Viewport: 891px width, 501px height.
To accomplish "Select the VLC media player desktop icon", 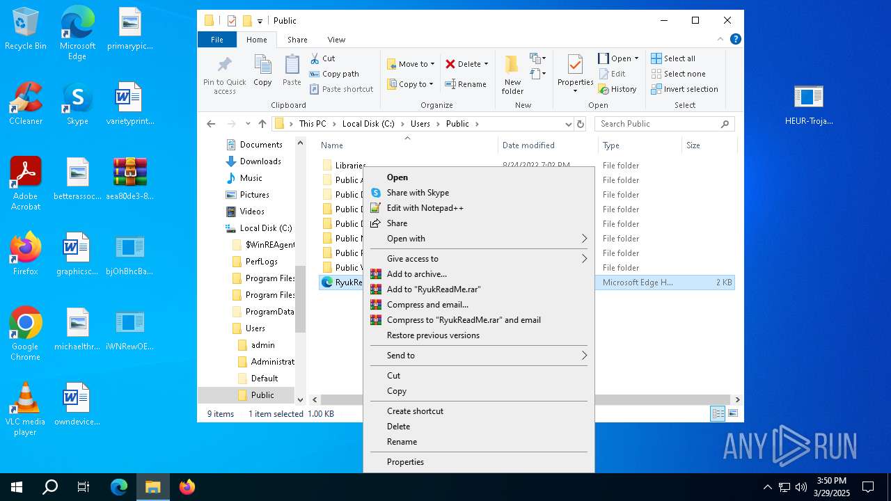I will 26,409.
